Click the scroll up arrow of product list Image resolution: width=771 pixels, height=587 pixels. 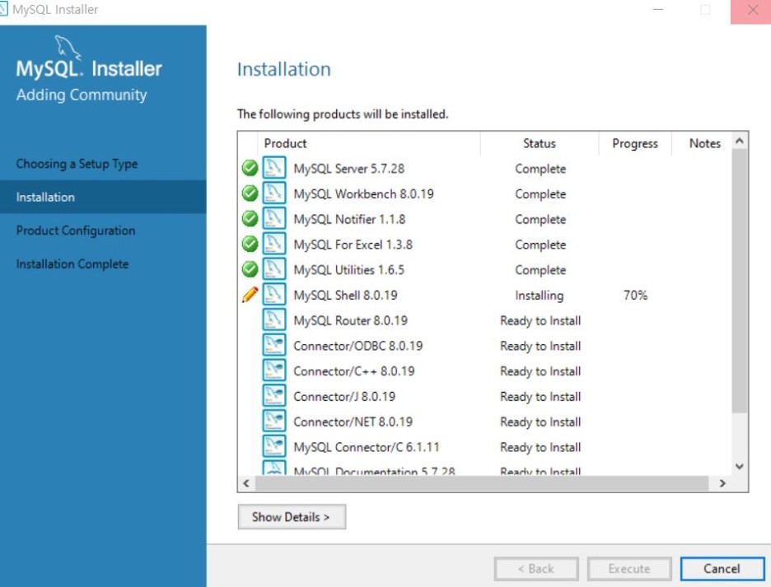click(739, 142)
